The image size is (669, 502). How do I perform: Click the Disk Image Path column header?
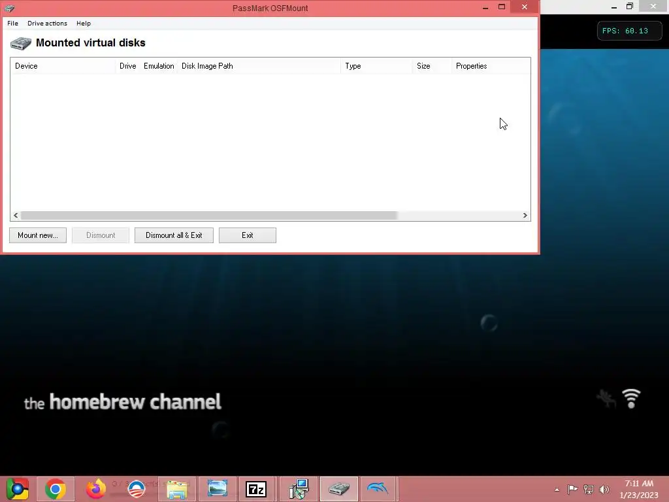[x=259, y=66]
